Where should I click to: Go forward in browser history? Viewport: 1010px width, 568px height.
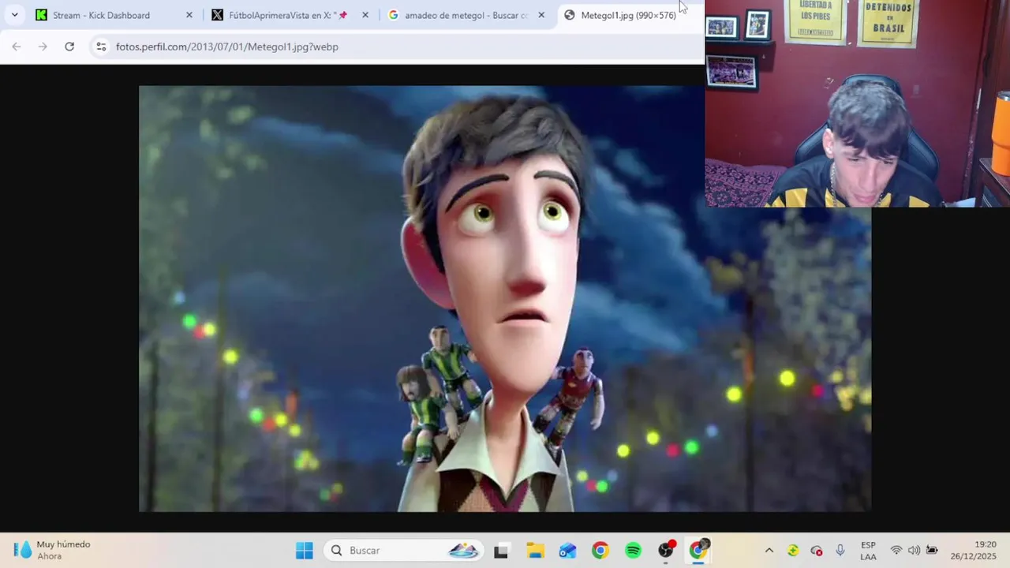point(43,47)
